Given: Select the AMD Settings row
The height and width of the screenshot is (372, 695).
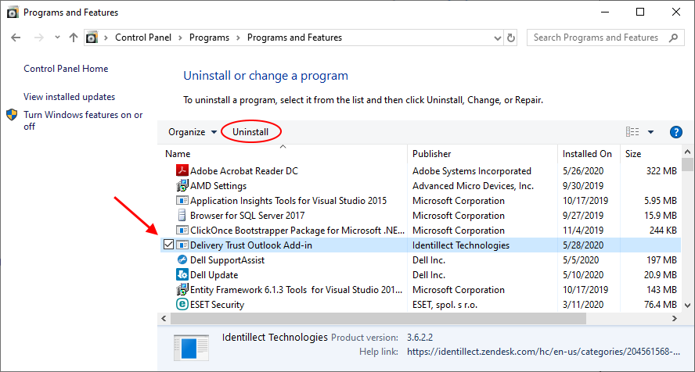Looking at the screenshot, I should tap(420, 186).
